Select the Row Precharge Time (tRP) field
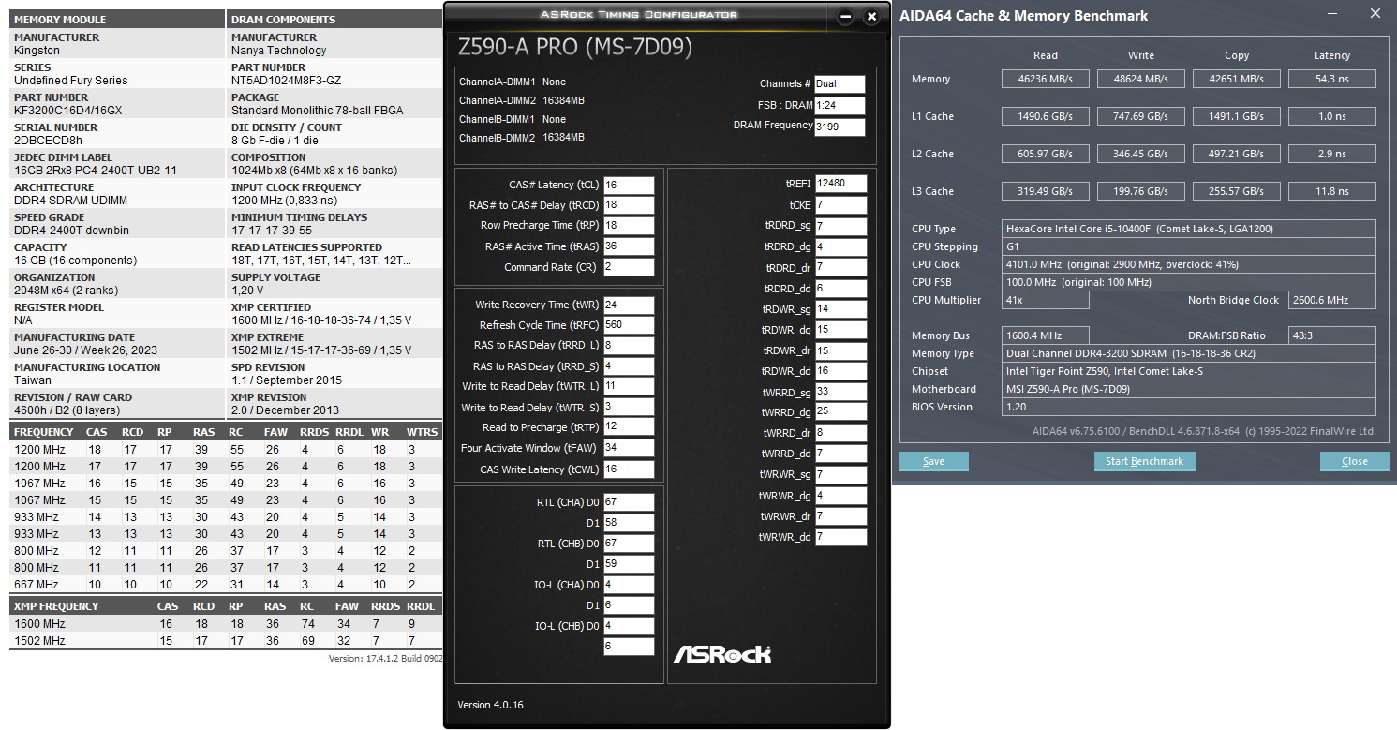Image resolution: width=1397 pixels, height=730 pixels. click(629, 226)
